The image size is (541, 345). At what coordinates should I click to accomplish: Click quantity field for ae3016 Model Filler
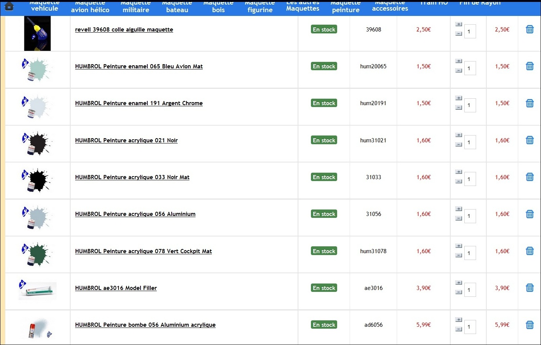tap(470, 290)
